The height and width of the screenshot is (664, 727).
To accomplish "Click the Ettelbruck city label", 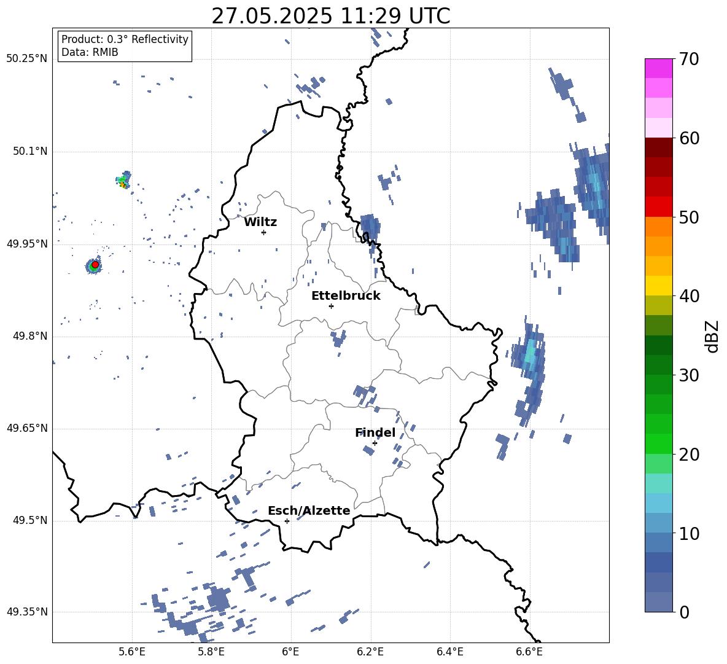I will click(x=346, y=296).
